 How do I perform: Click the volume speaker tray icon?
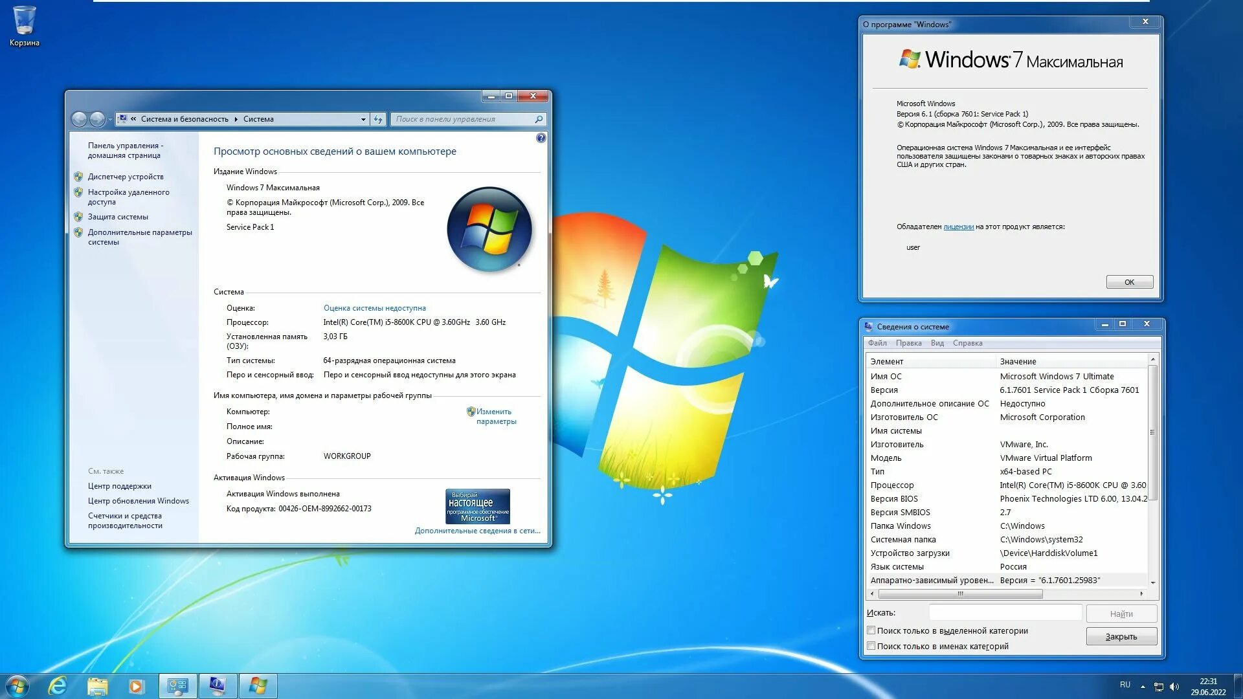click(x=1174, y=686)
